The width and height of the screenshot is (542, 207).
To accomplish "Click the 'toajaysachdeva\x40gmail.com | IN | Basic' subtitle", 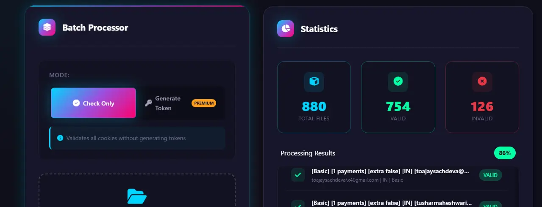I will click(x=357, y=180).
